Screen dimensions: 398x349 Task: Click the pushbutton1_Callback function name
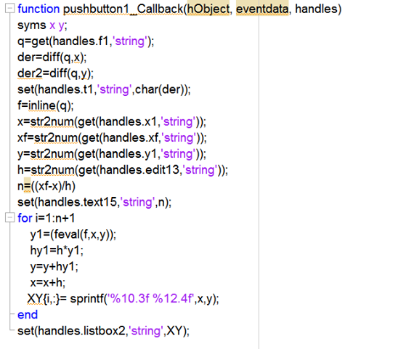coord(123,9)
